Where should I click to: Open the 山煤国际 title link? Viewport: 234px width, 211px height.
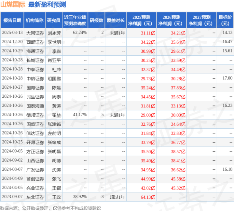point(13,5)
